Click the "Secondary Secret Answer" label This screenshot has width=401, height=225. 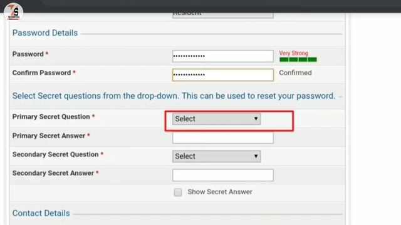point(53,173)
